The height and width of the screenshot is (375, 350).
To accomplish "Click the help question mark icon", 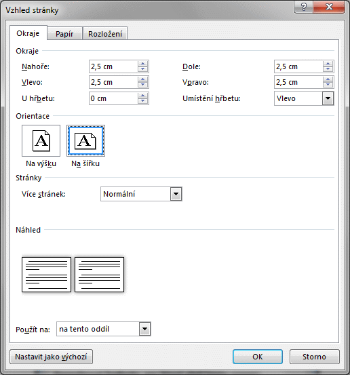I will click(304, 7).
